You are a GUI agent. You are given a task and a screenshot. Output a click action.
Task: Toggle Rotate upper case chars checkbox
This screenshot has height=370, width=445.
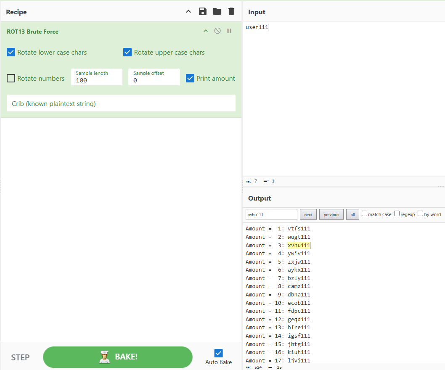click(x=127, y=52)
